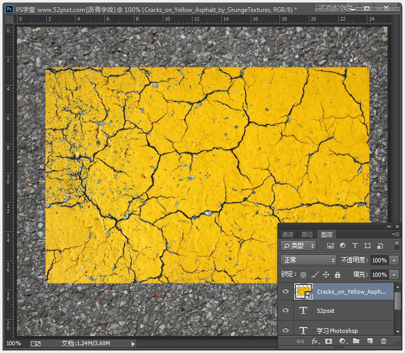Lock layer position with move icon
Screen dimensions: 405x353
point(326,274)
